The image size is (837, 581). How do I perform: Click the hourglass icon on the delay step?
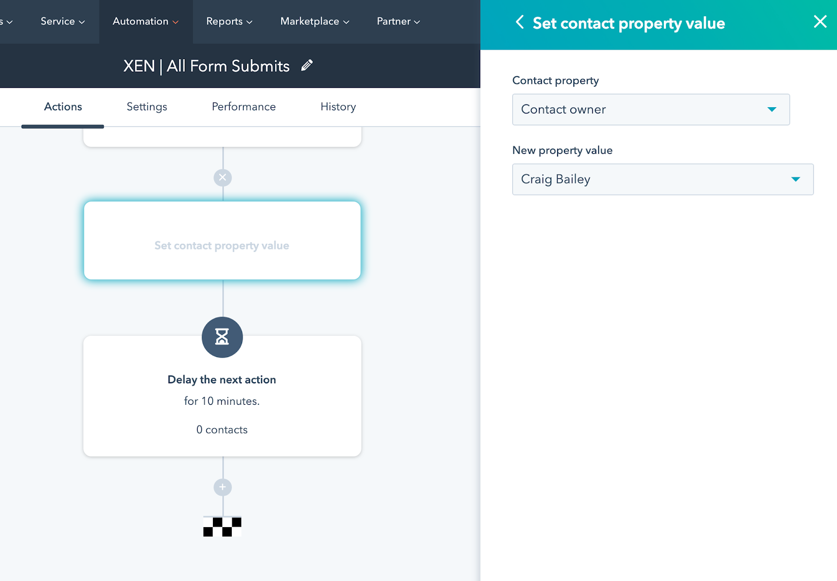point(222,337)
